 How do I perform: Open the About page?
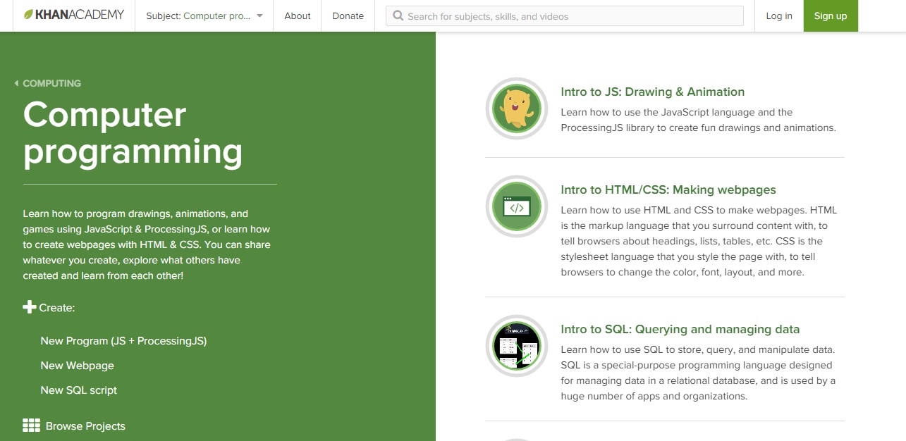point(297,15)
